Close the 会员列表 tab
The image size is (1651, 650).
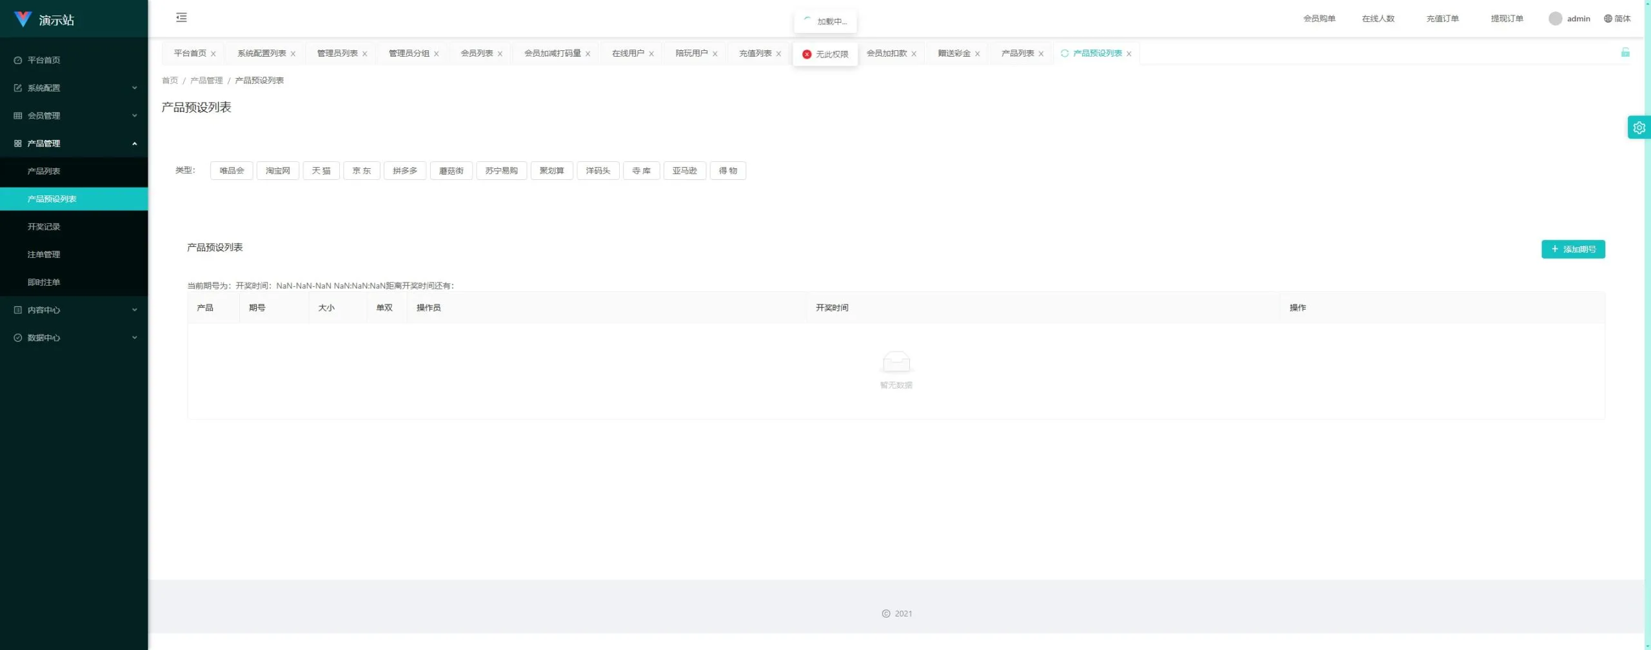(500, 54)
